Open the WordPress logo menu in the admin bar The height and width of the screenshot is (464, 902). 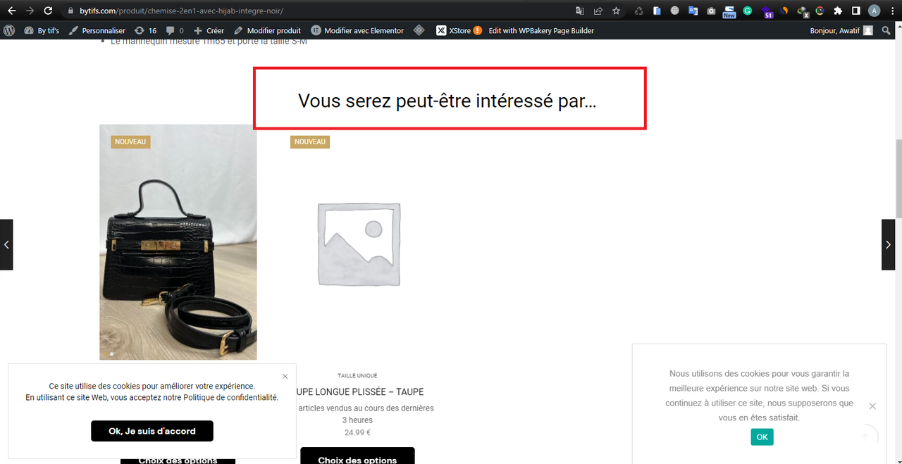coord(9,30)
